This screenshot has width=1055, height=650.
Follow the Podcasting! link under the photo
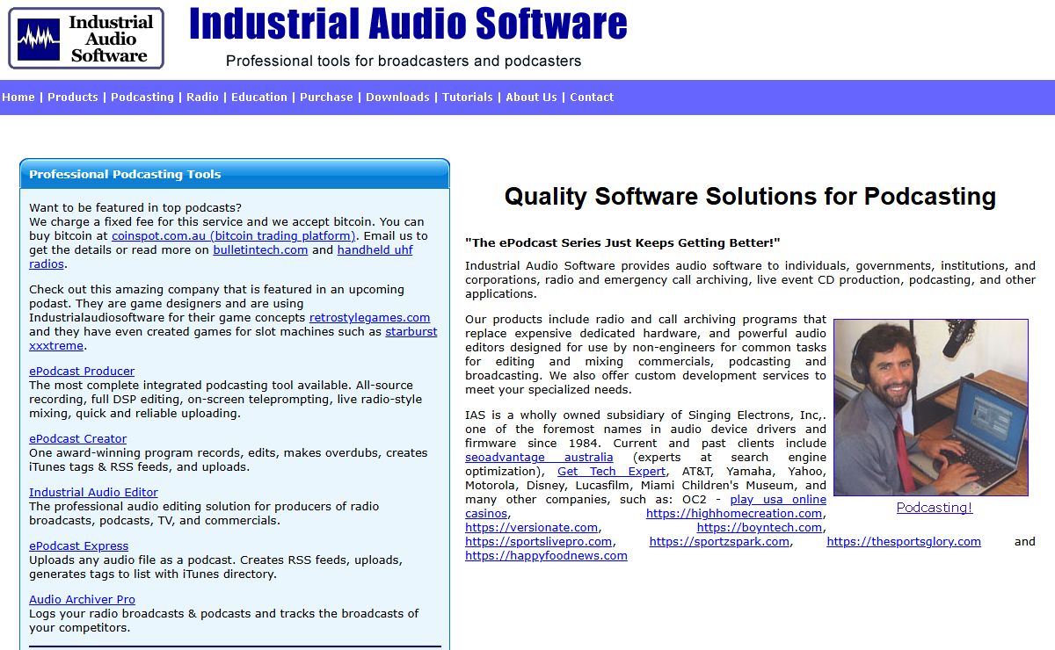tap(935, 507)
